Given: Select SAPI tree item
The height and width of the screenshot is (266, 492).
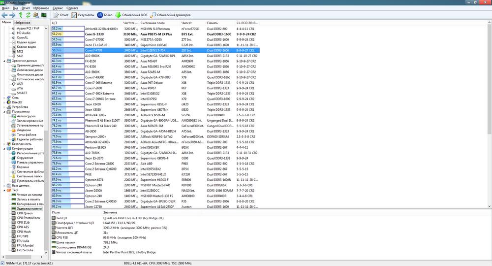Looking at the screenshot, I should 20,56.
